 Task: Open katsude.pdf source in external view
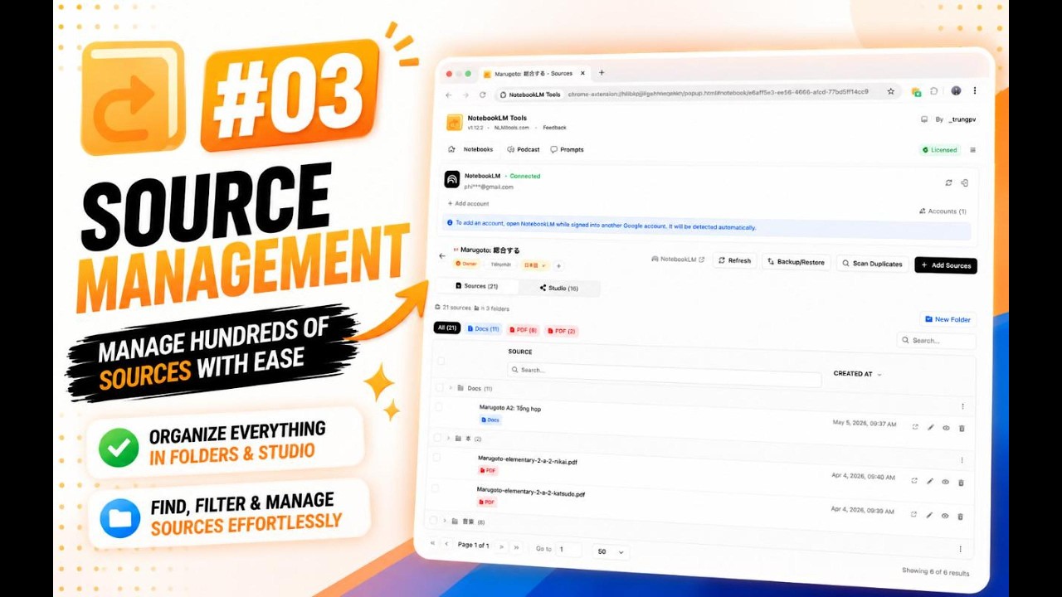[x=913, y=514]
